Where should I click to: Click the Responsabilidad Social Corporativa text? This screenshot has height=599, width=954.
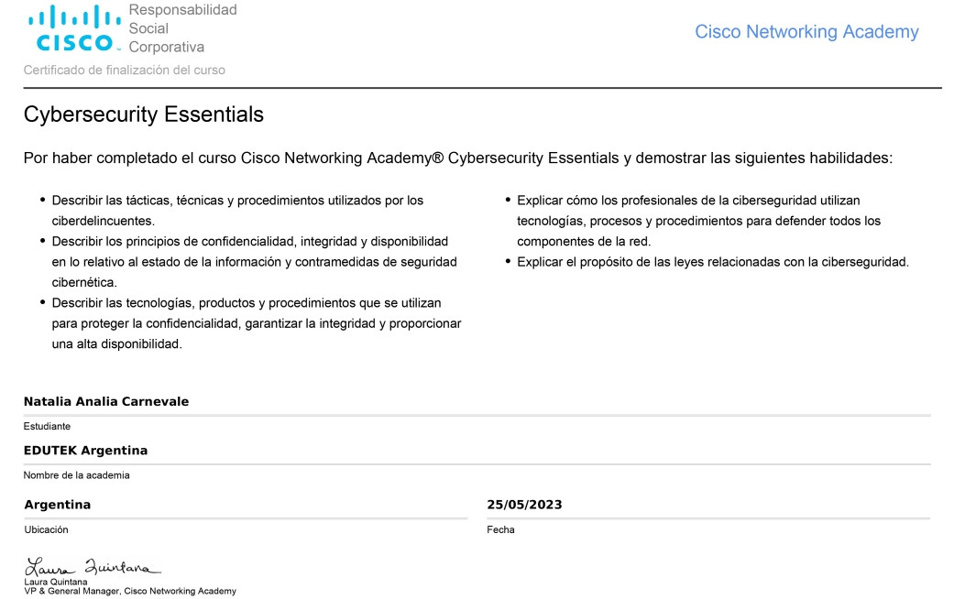click(x=182, y=28)
